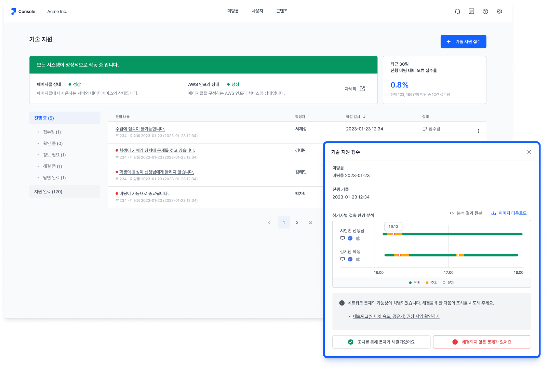This screenshot has width=547, height=371.
Task: Open the 미팅룸 menu
Action: click(233, 11)
